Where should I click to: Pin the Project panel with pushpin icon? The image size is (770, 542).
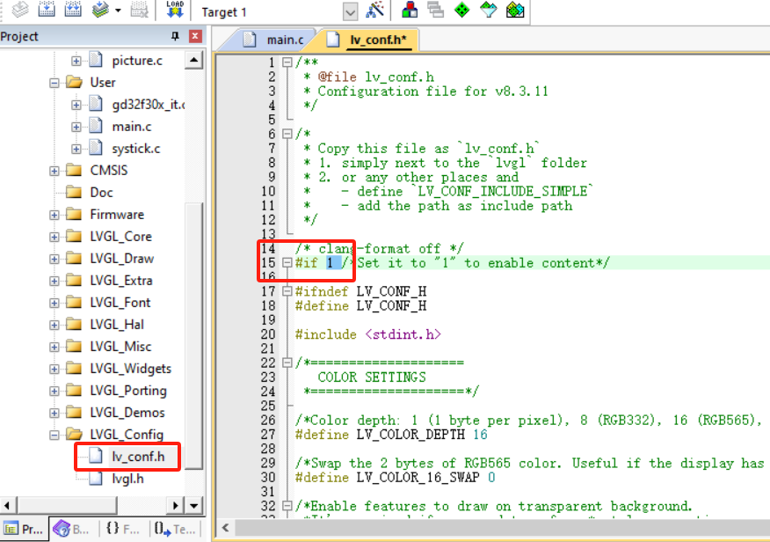pos(175,36)
